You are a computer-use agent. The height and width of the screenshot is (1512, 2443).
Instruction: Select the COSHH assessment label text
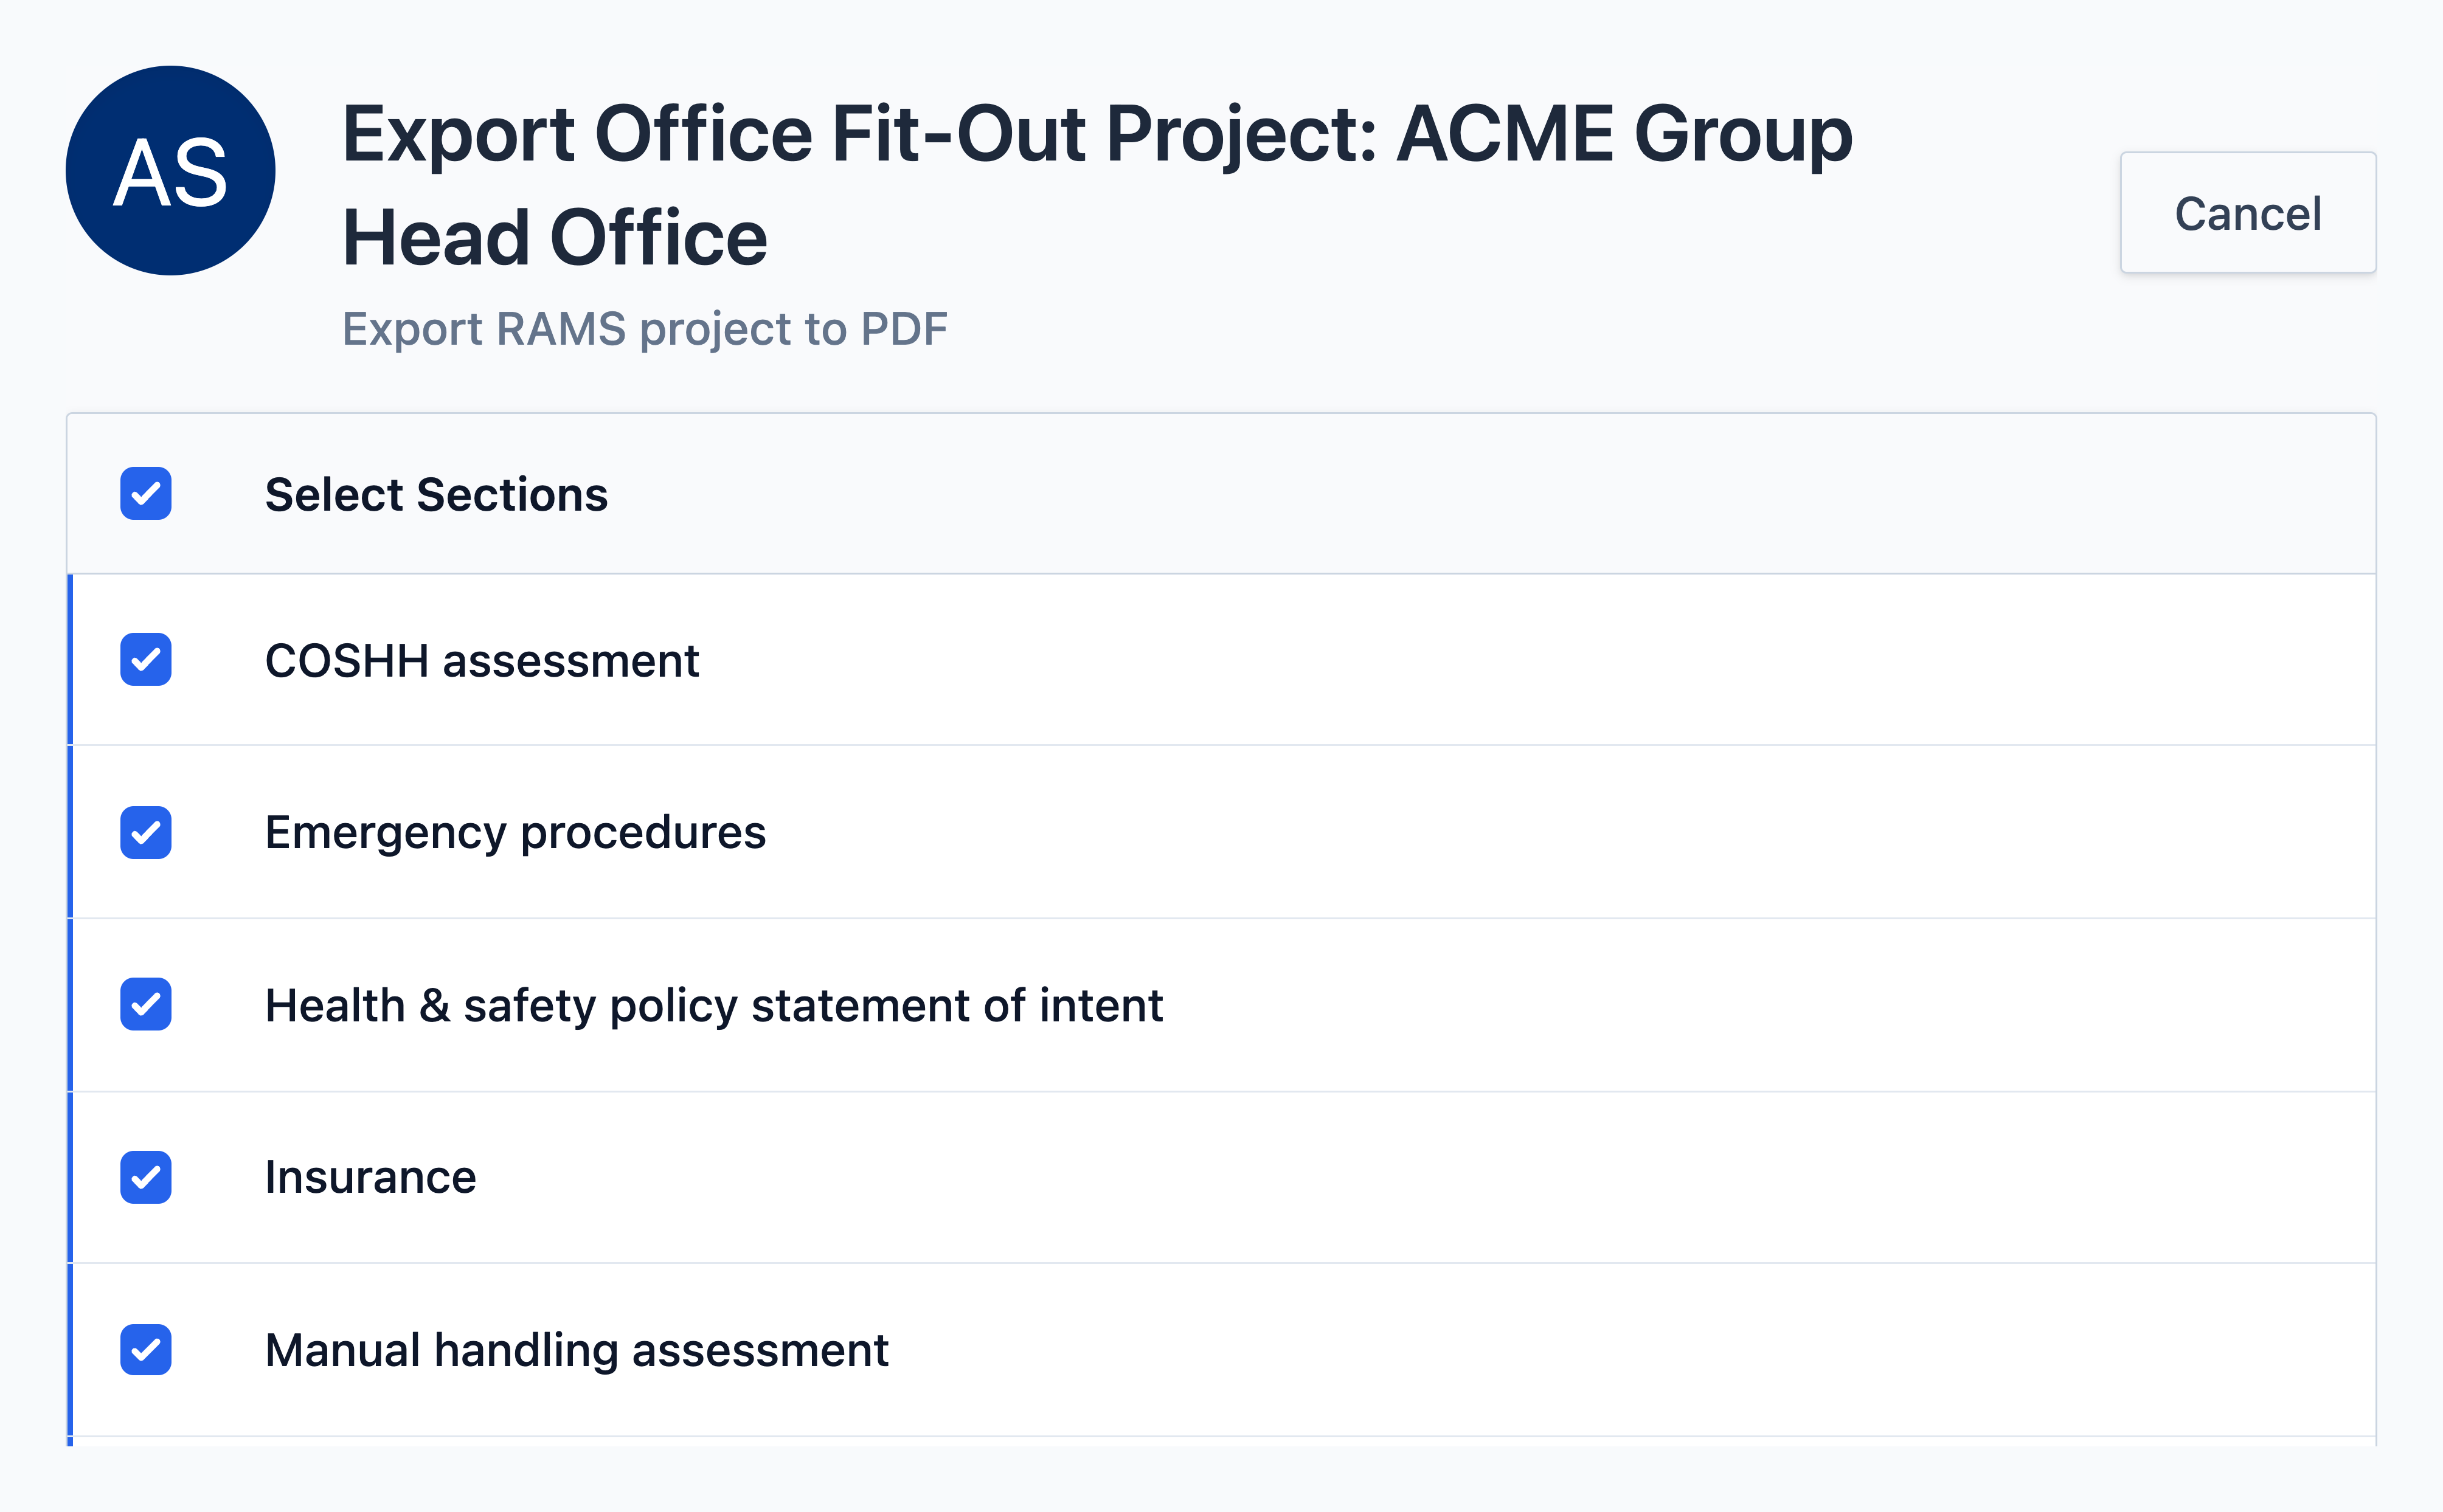pyautogui.click(x=482, y=661)
